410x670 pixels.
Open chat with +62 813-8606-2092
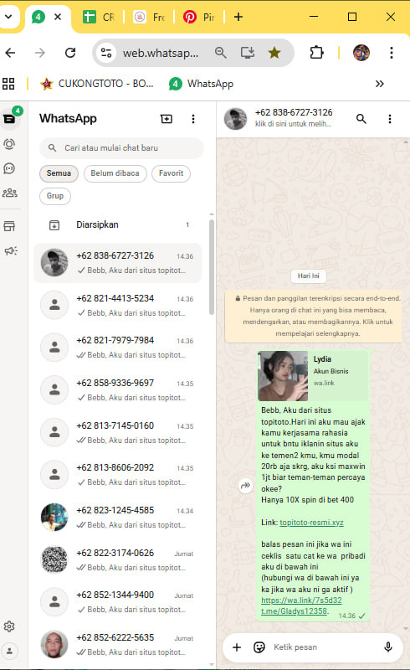pyautogui.click(x=117, y=475)
